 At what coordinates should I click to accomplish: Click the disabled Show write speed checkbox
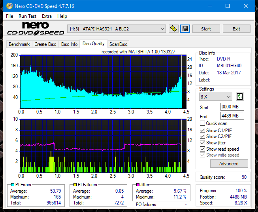click(202, 155)
